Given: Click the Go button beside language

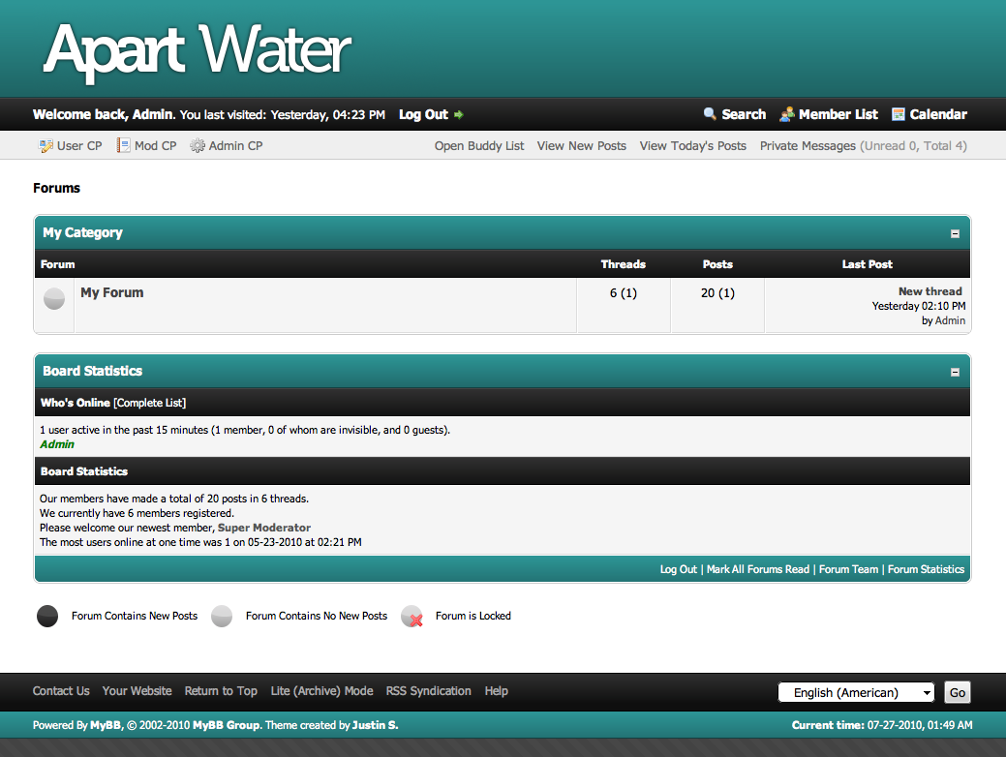Looking at the screenshot, I should click(x=958, y=692).
